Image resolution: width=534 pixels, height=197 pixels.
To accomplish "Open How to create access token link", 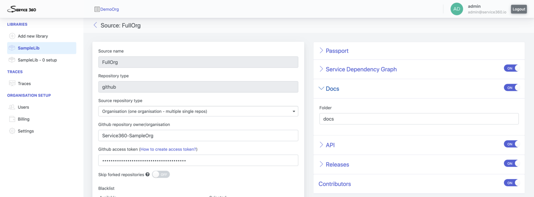I will (168, 149).
